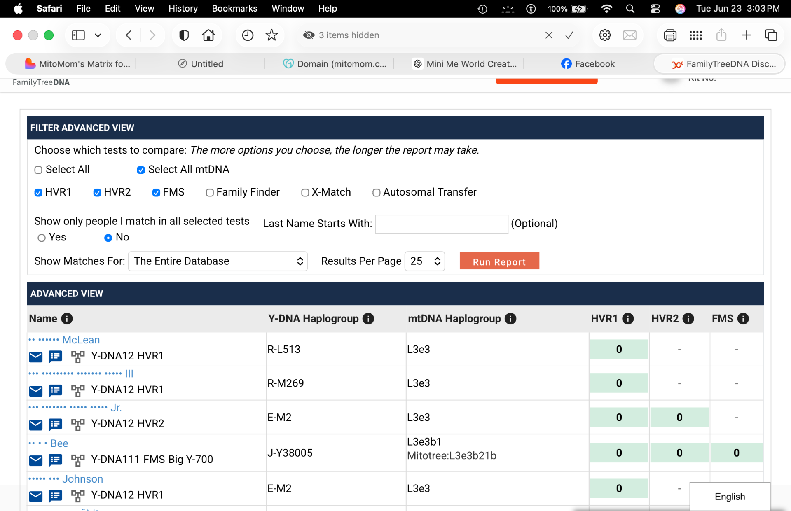The height and width of the screenshot is (511, 791).
Task: Add page to bookmarks star
Action: [271, 35]
